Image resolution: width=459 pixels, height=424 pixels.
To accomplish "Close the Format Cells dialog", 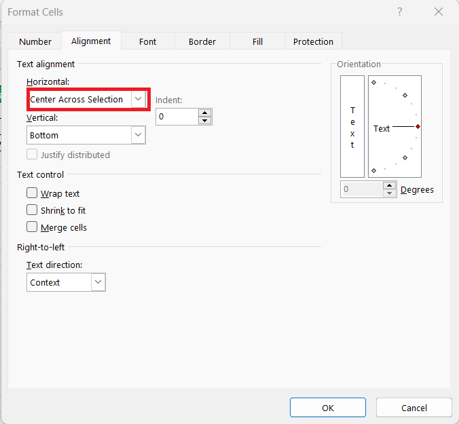I will (x=439, y=12).
